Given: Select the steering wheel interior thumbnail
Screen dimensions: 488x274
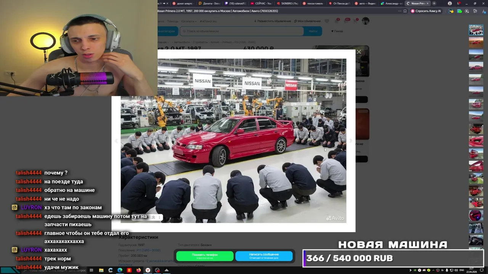Looking at the screenshot, I should point(476,240).
